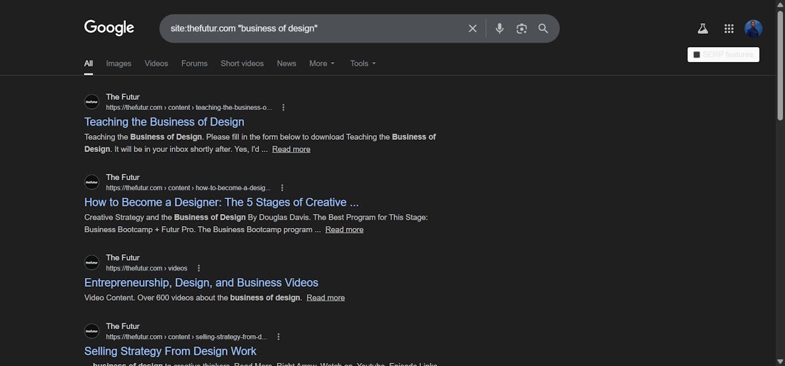The image size is (785, 366).
Task: Open Search Labs flask icon
Action: (703, 28)
